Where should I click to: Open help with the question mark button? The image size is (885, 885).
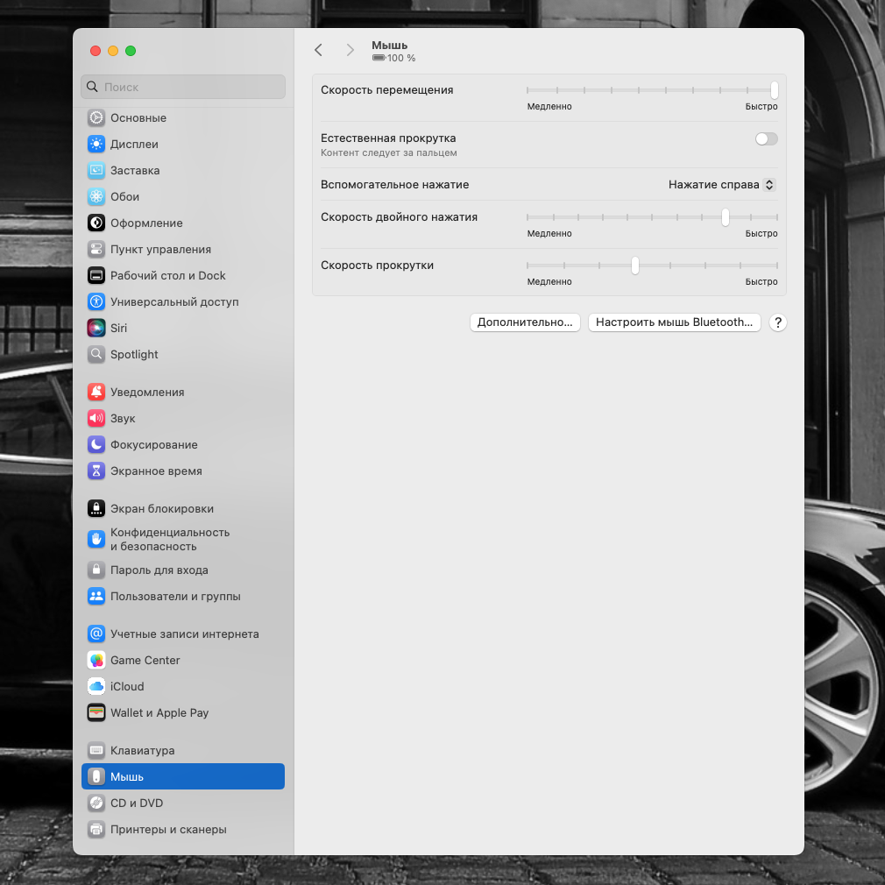pyautogui.click(x=778, y=322)
